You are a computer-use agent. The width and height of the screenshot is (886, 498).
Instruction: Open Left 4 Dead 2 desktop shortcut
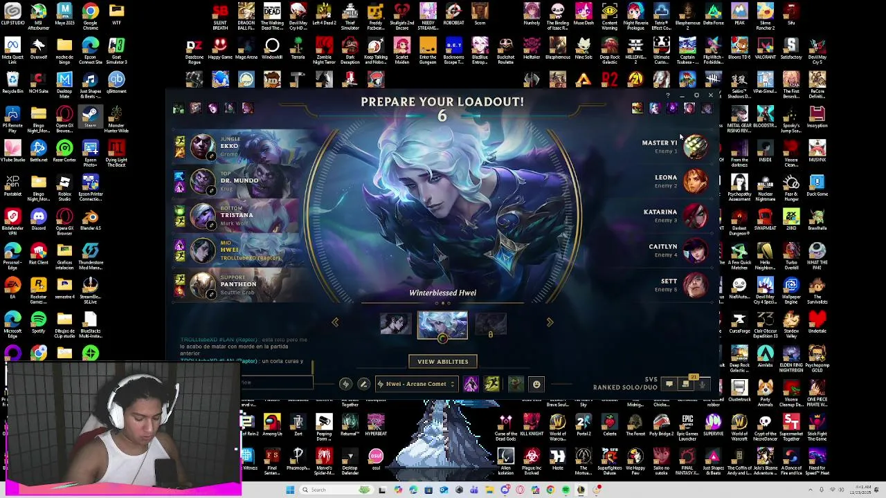pyautogui.click(x=324, y=14)
